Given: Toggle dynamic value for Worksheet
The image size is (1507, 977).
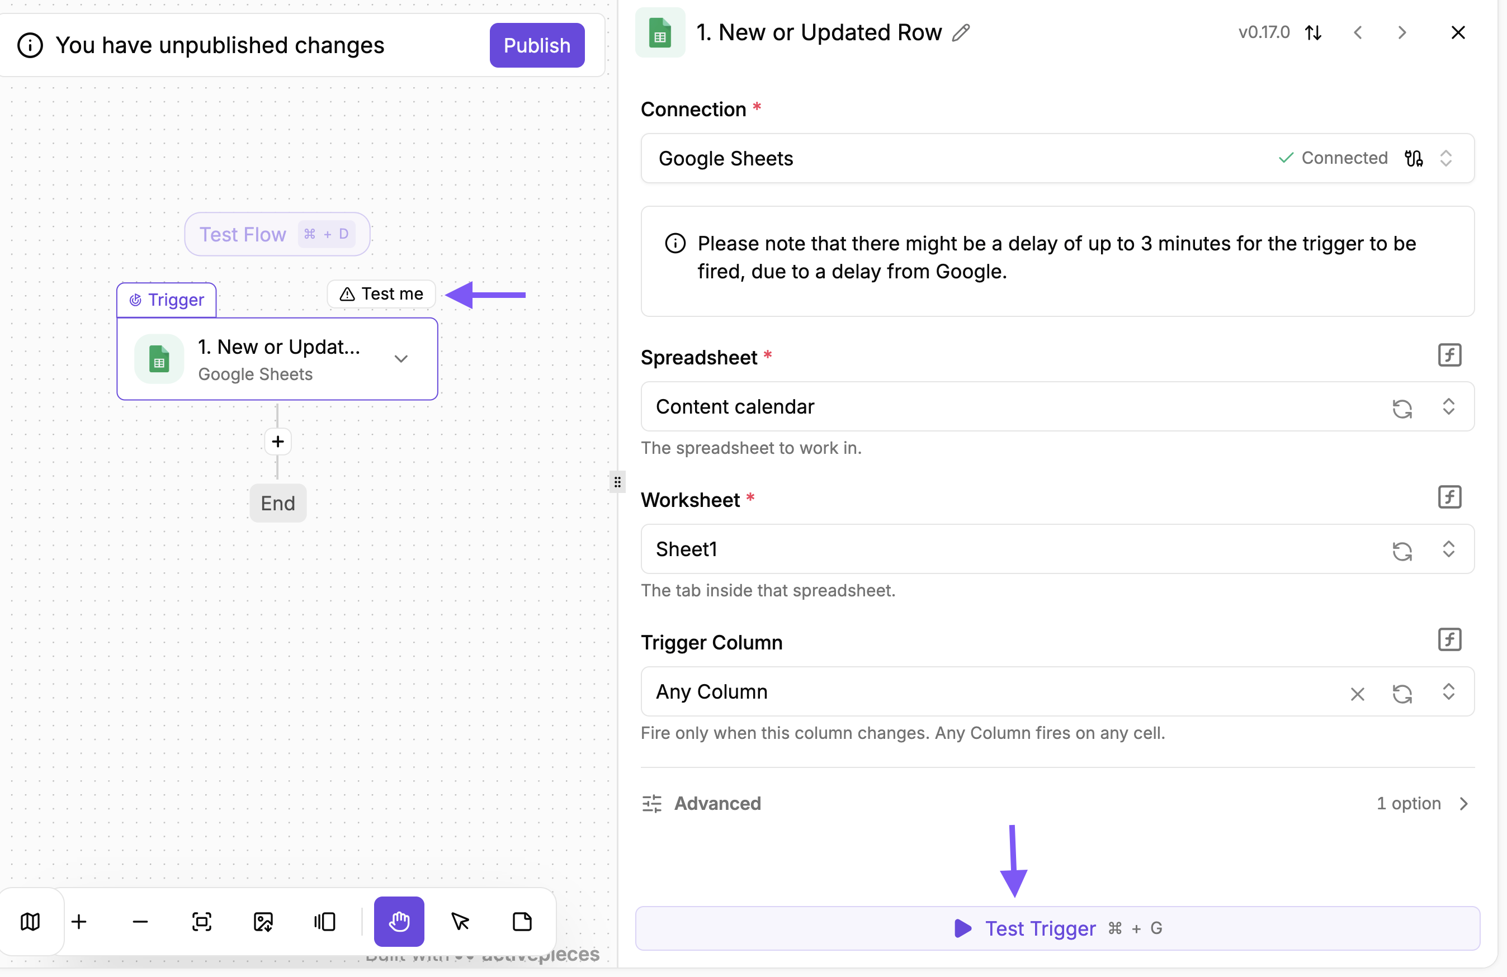Looking at the screenshot, I should pos(1449,497).
